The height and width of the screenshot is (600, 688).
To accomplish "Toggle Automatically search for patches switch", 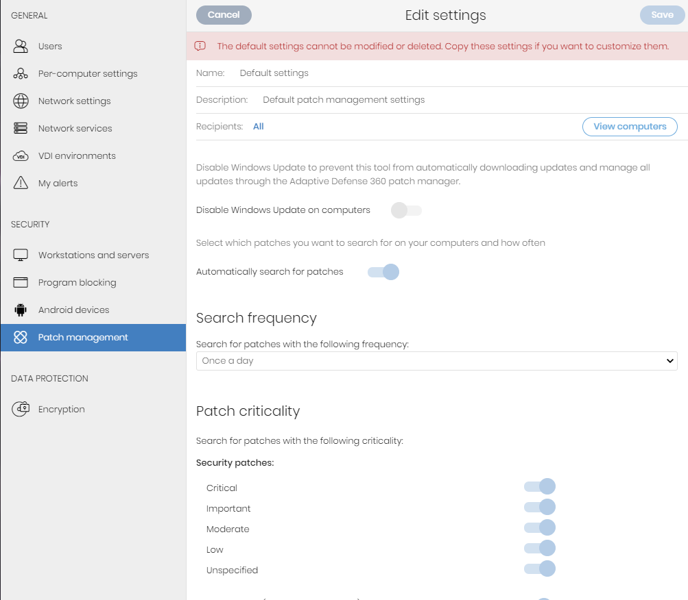I will (x=383, y=272).
